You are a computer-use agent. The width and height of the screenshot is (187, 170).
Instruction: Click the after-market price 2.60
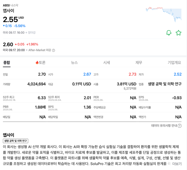tap(8, 45)
